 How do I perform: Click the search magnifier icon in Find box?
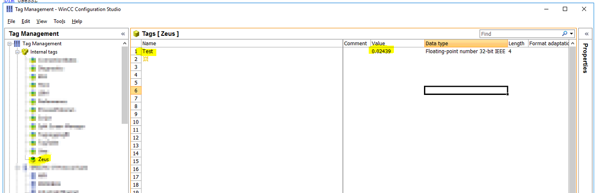[565, 34]
